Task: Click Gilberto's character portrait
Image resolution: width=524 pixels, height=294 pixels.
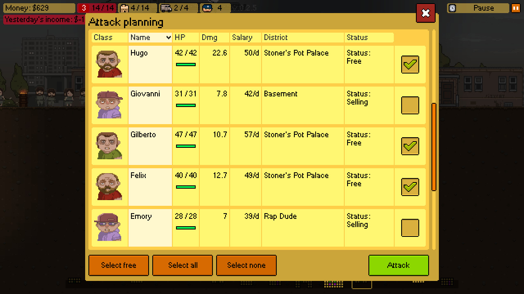Action: pos(109,146)
